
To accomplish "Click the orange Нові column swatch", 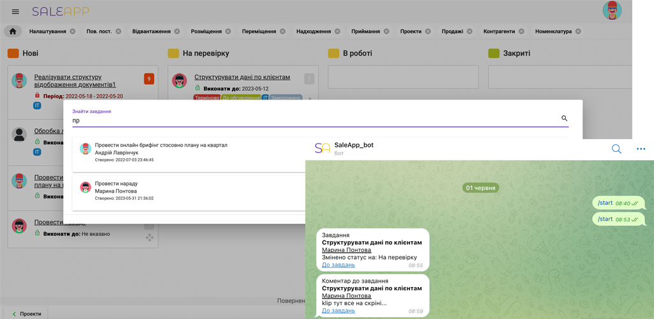I will (13, 54).
